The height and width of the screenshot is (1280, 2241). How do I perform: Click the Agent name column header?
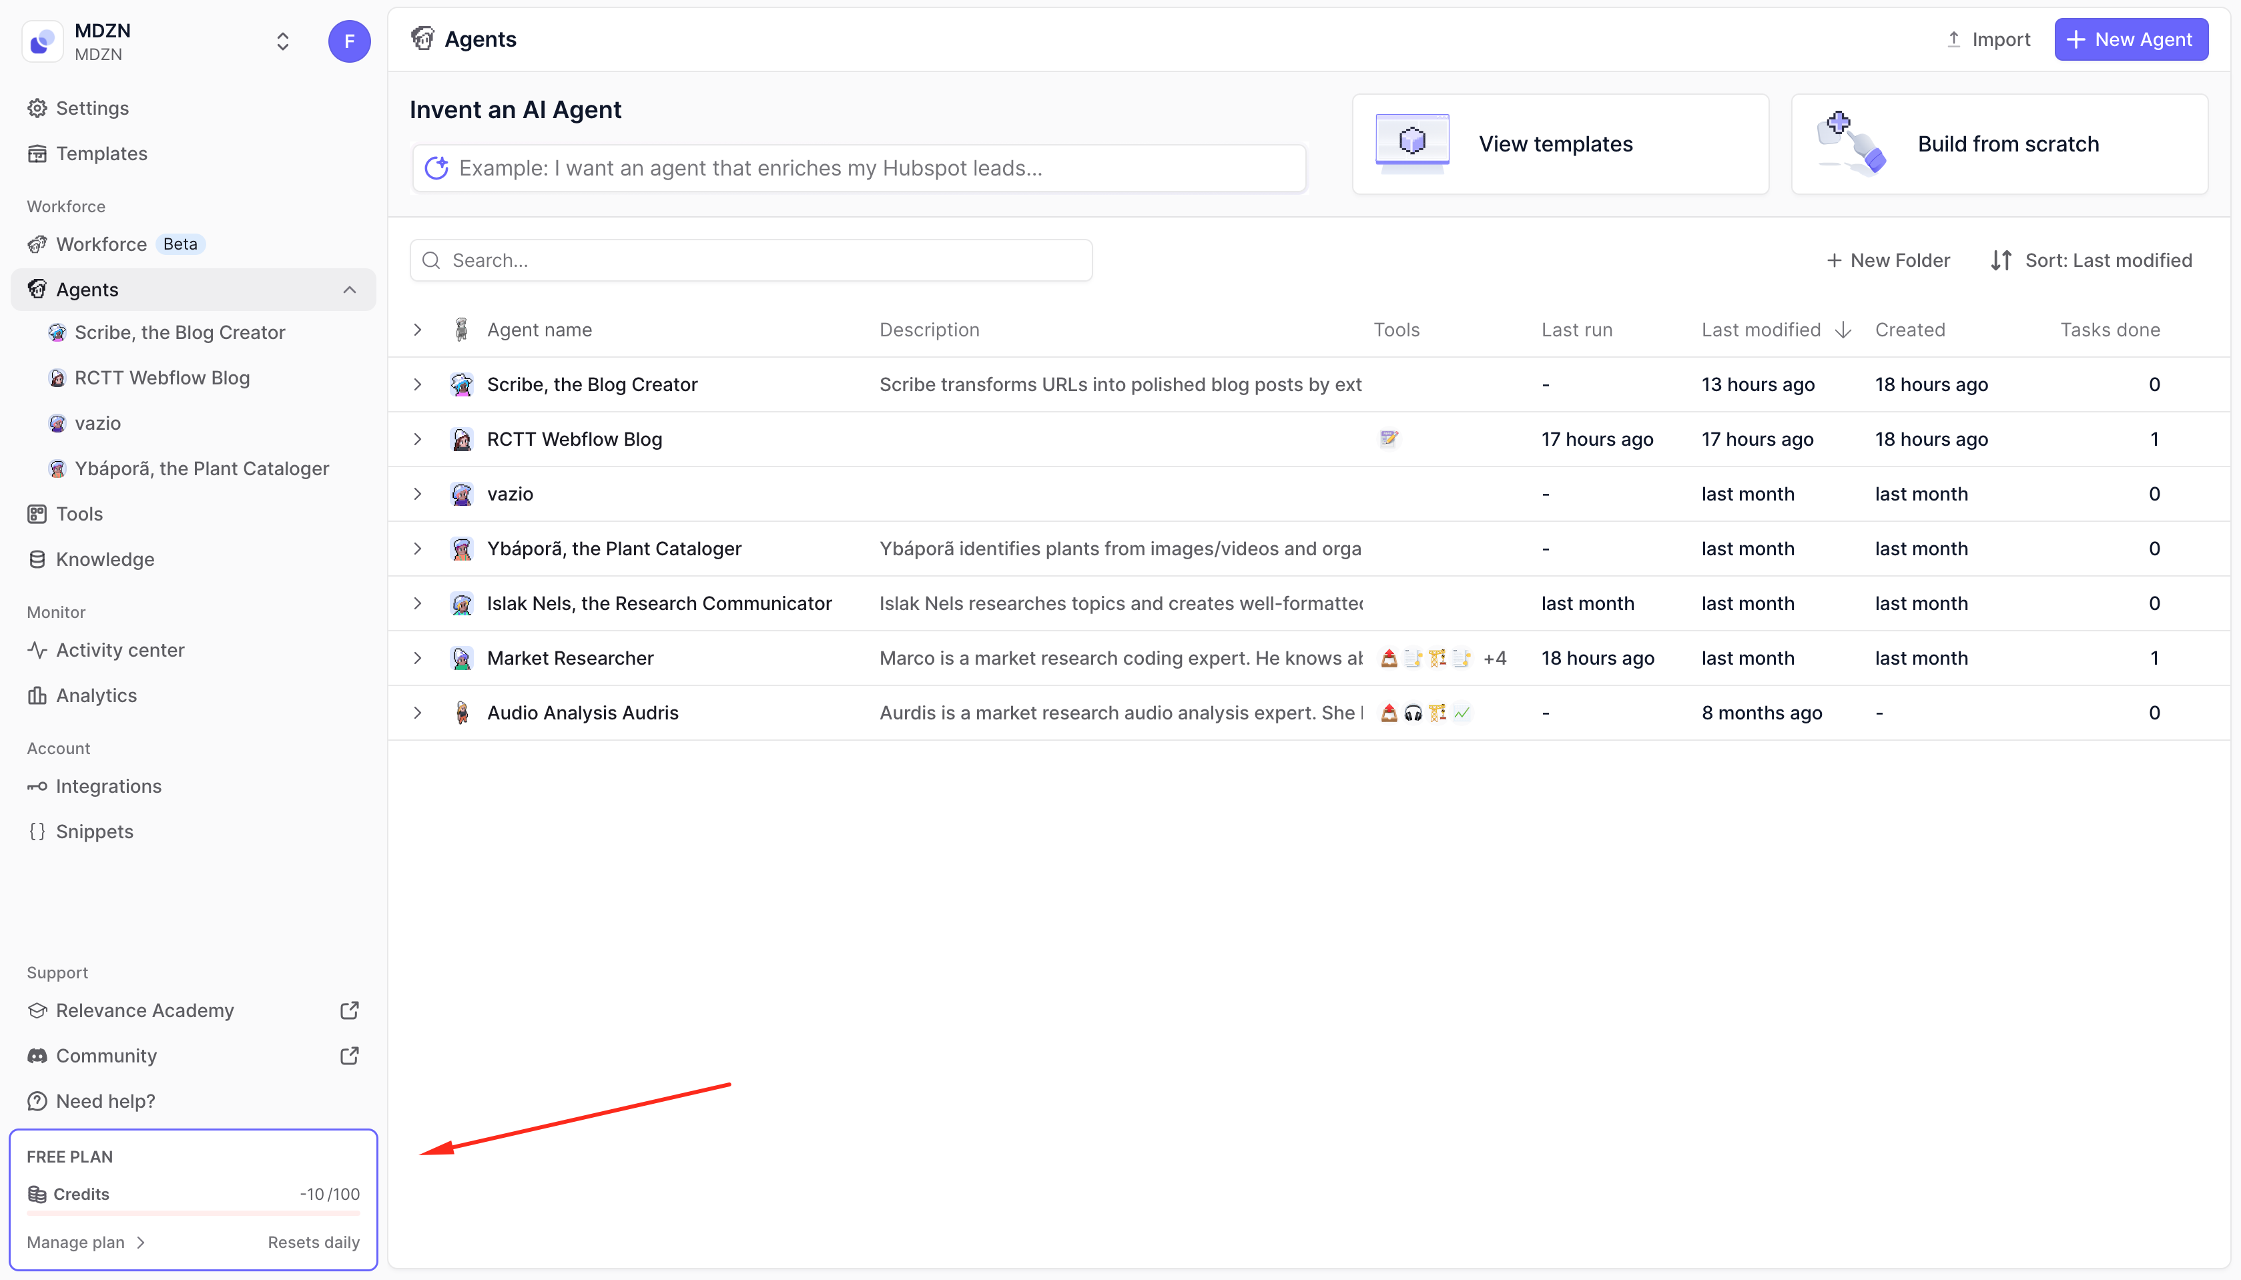pyautogui.click(x=540, y=330)
